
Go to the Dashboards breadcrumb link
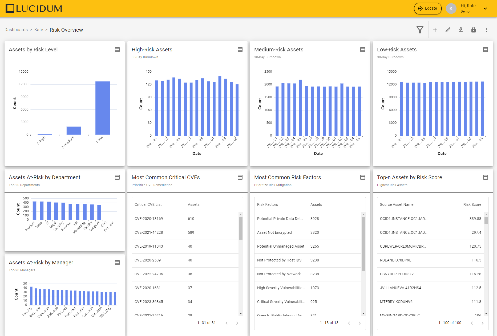[16, 30]
